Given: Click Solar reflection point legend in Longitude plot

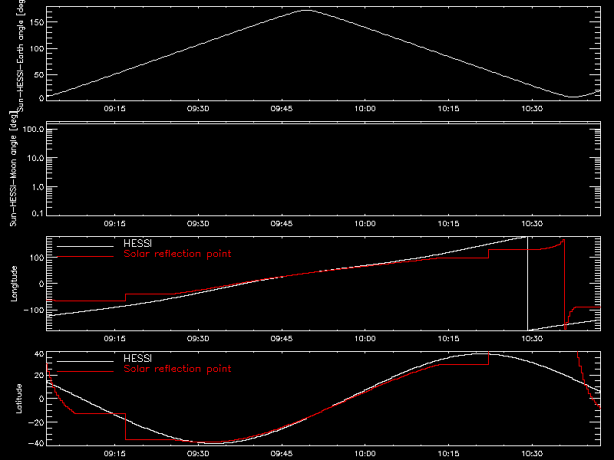Looking at the screenshot, I should pos(177,254).
